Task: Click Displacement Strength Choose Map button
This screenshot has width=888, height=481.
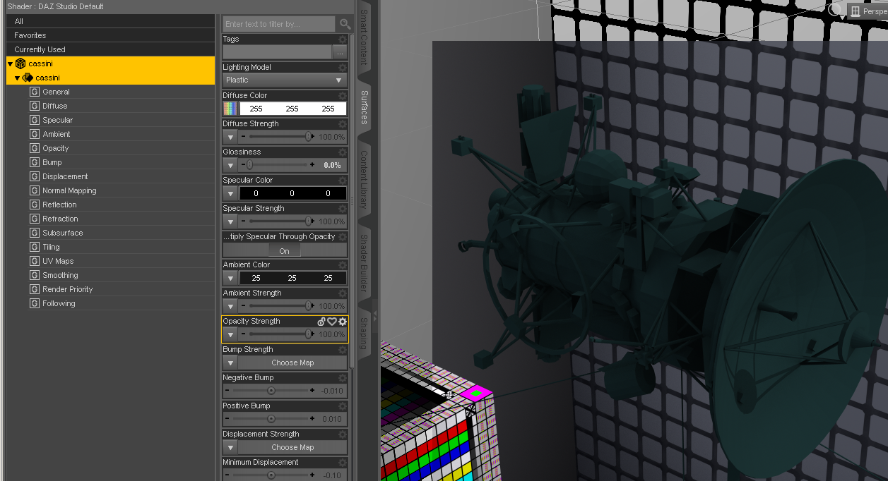Action: coord(292,447)
